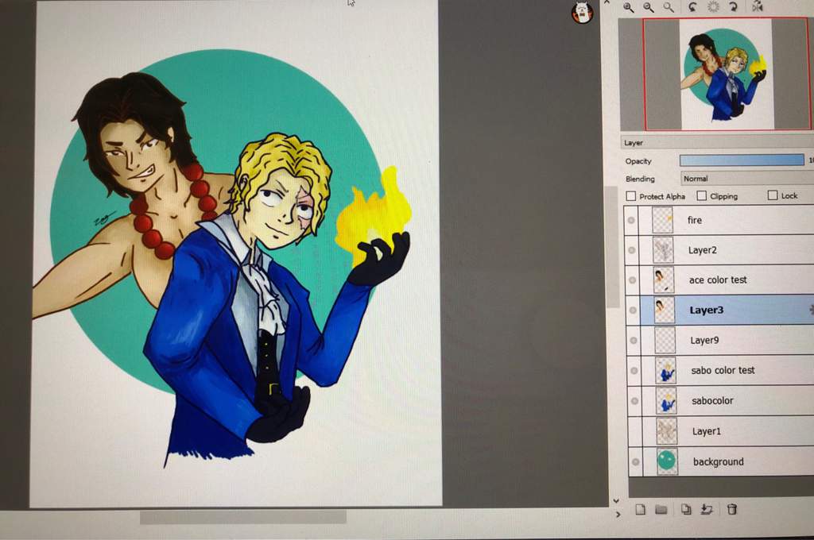Hide the background layer
This screenshot has height=540, width=814.
tap(635, 461)
